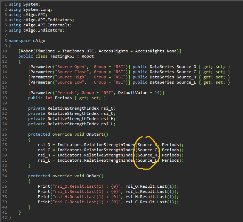Click 'using cAlgo.Indicators;' on line 6

click(37, 30)
